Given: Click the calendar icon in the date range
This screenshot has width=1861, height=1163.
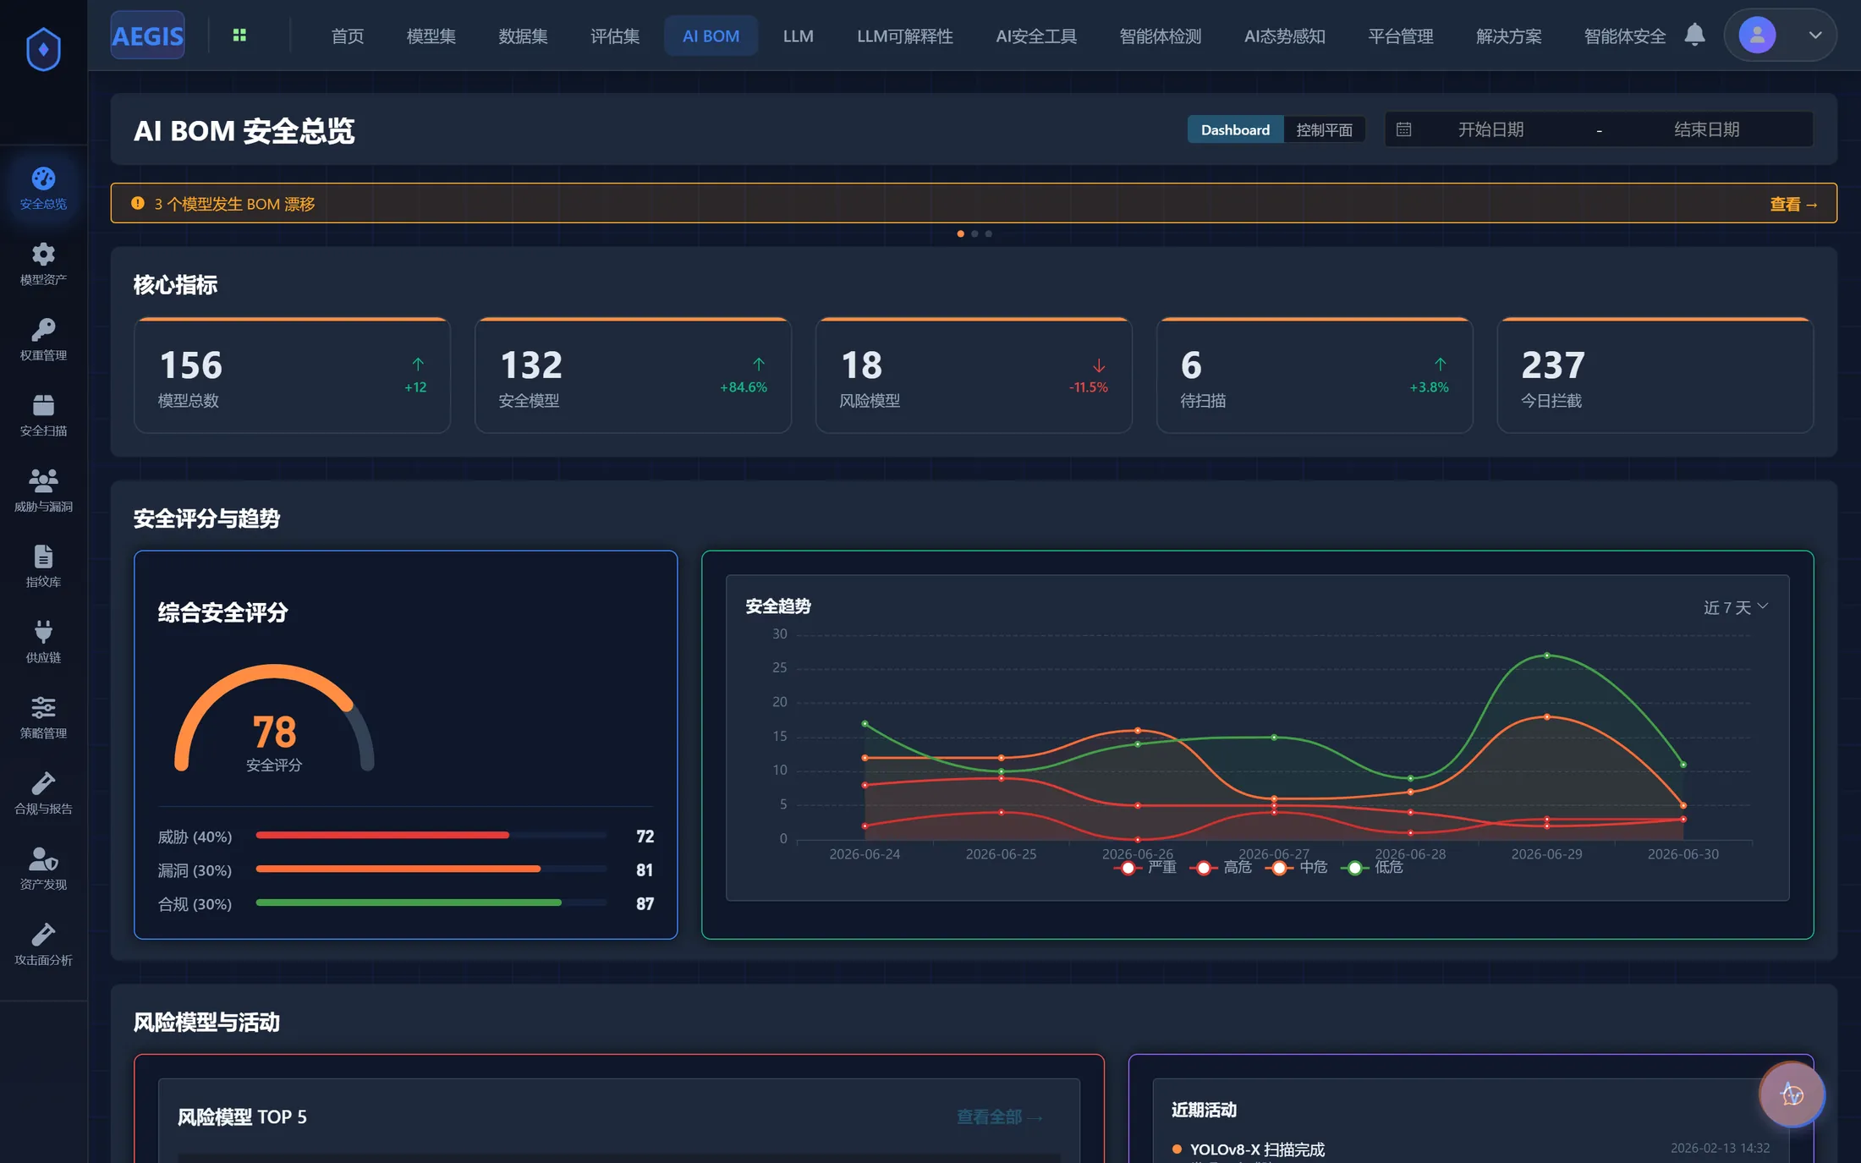Looking at the screenshot, I should click(x=1403, y=129).
